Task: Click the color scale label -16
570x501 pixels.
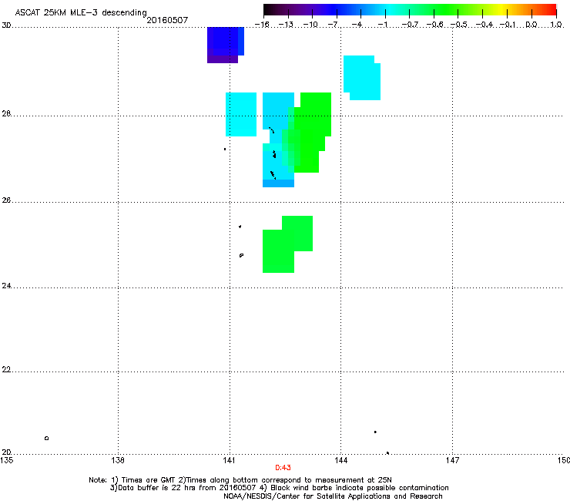Action: point(262,25)
